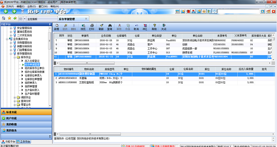Open 报损单录入 in the tree
Viewport: 277px width, 147px height.
[x=31, y=82]
